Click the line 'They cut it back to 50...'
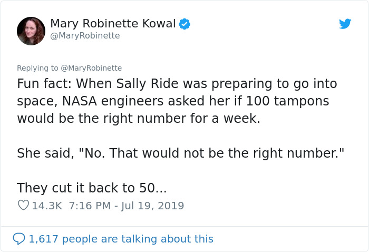Image resolution: width=369 pixels, height=252 pixels. [x=92, y=188]
